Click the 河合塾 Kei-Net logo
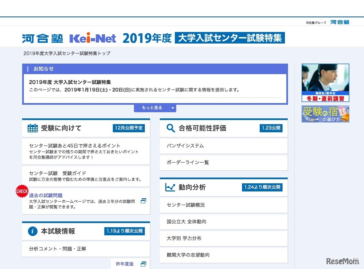 69,38
